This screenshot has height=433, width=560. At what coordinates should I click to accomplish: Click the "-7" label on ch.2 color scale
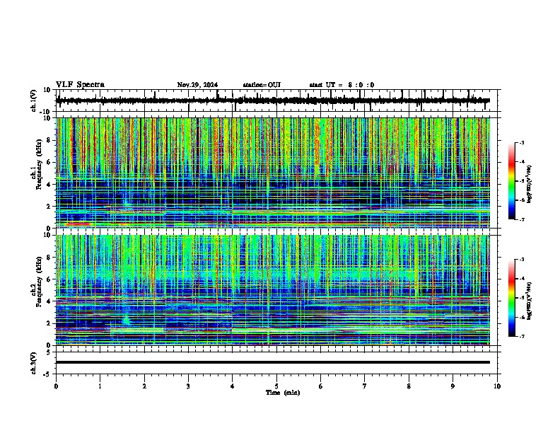tap(521, 336)
